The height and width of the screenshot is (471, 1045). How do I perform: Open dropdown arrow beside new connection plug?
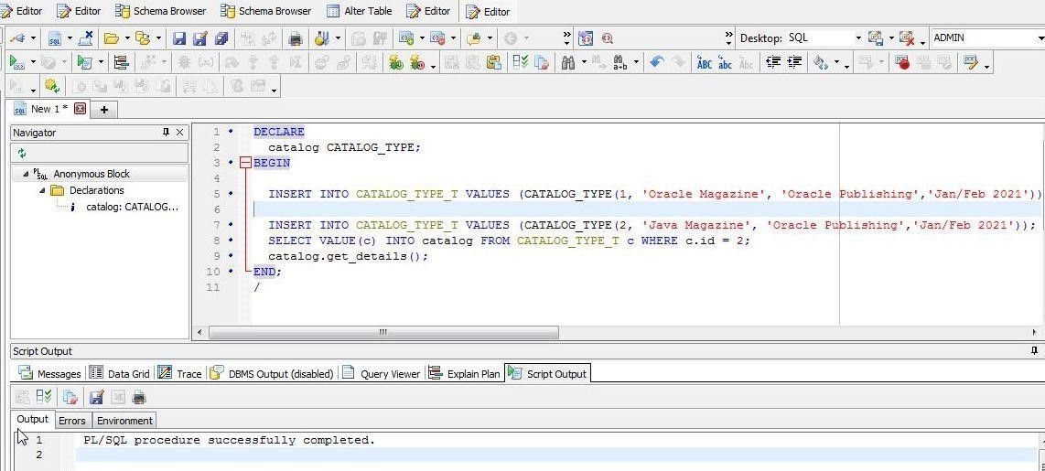[x=33, y=38]
